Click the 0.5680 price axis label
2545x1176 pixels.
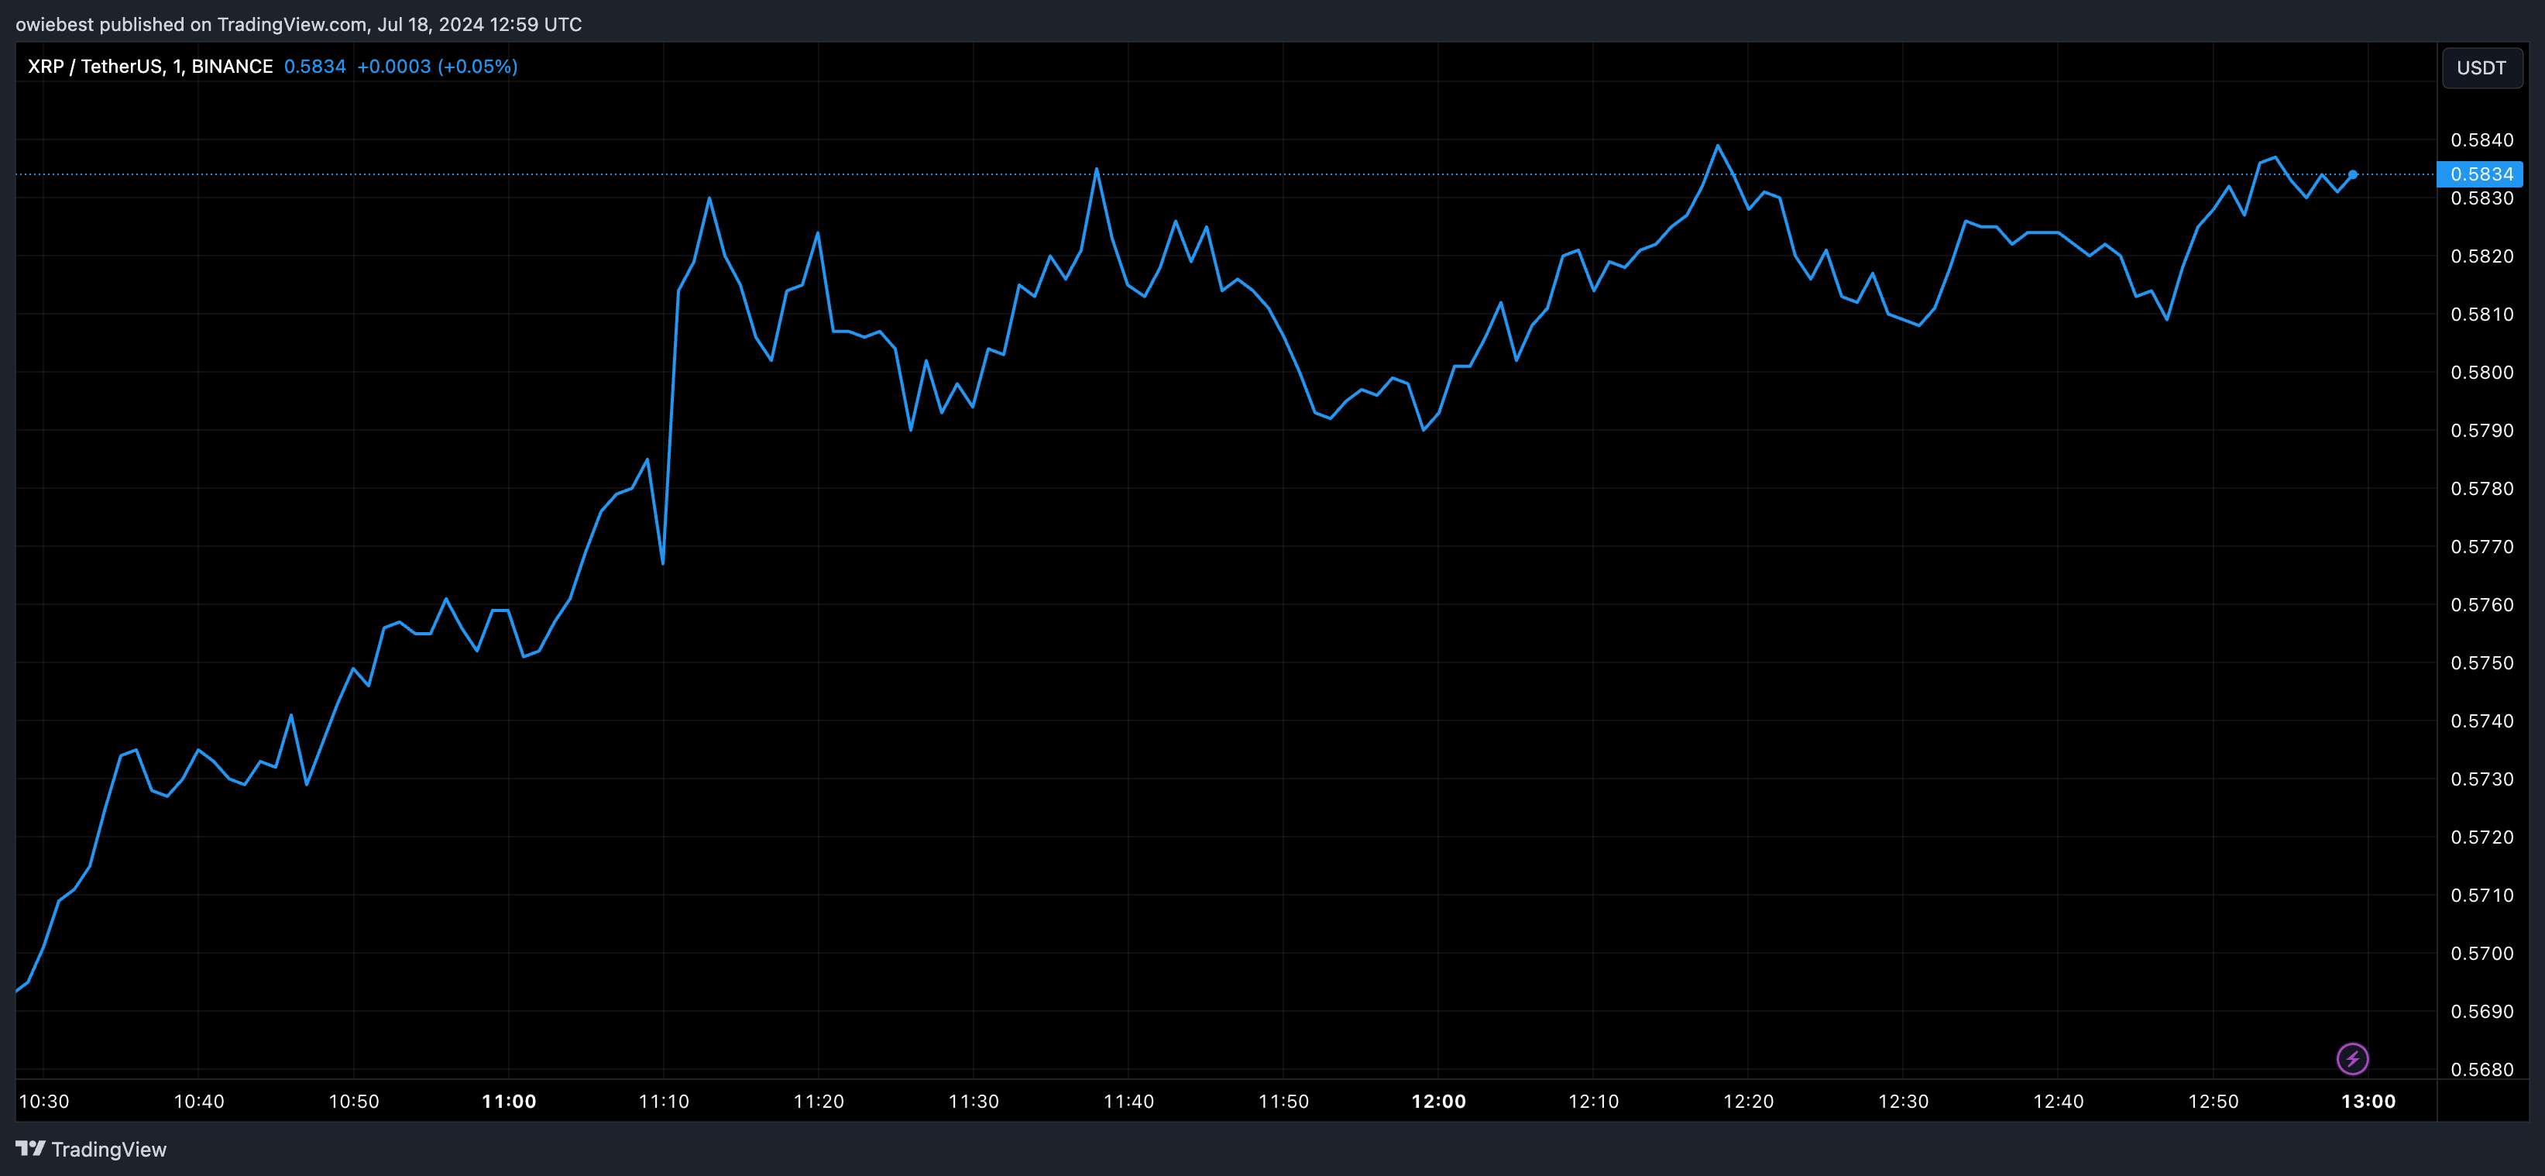[2481, 1069]
